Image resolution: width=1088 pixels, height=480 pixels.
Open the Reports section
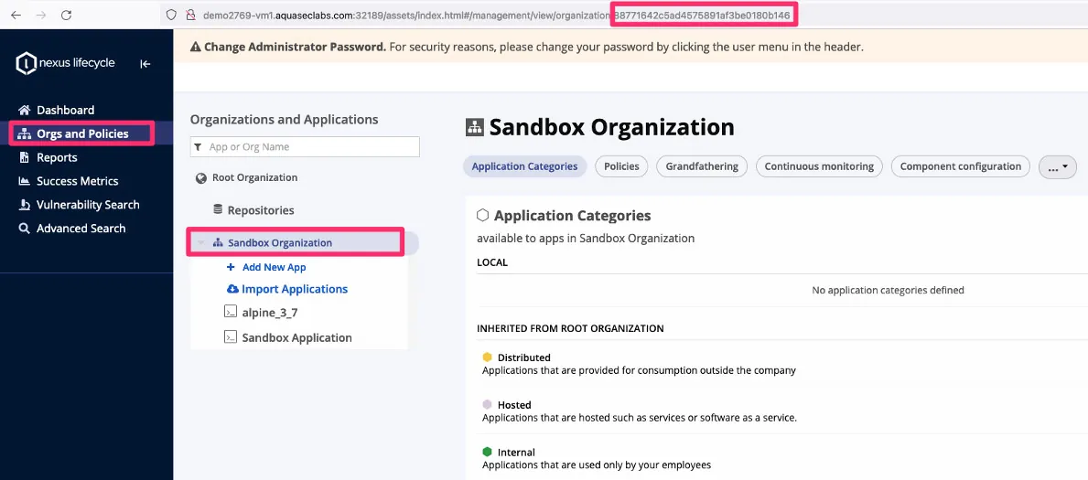tap(57, 157)
